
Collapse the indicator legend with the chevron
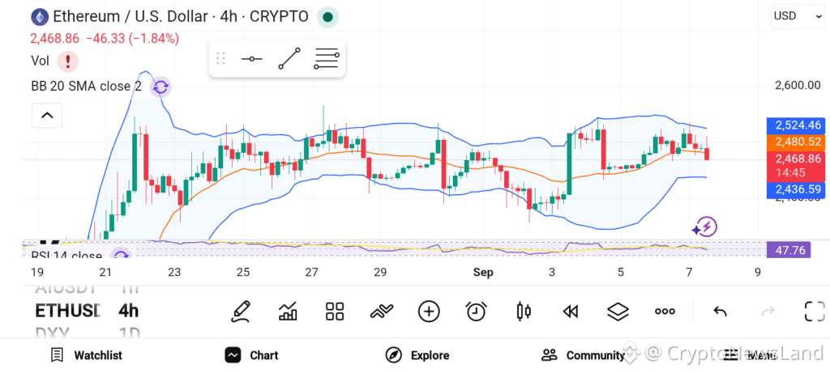click(47, 115)
